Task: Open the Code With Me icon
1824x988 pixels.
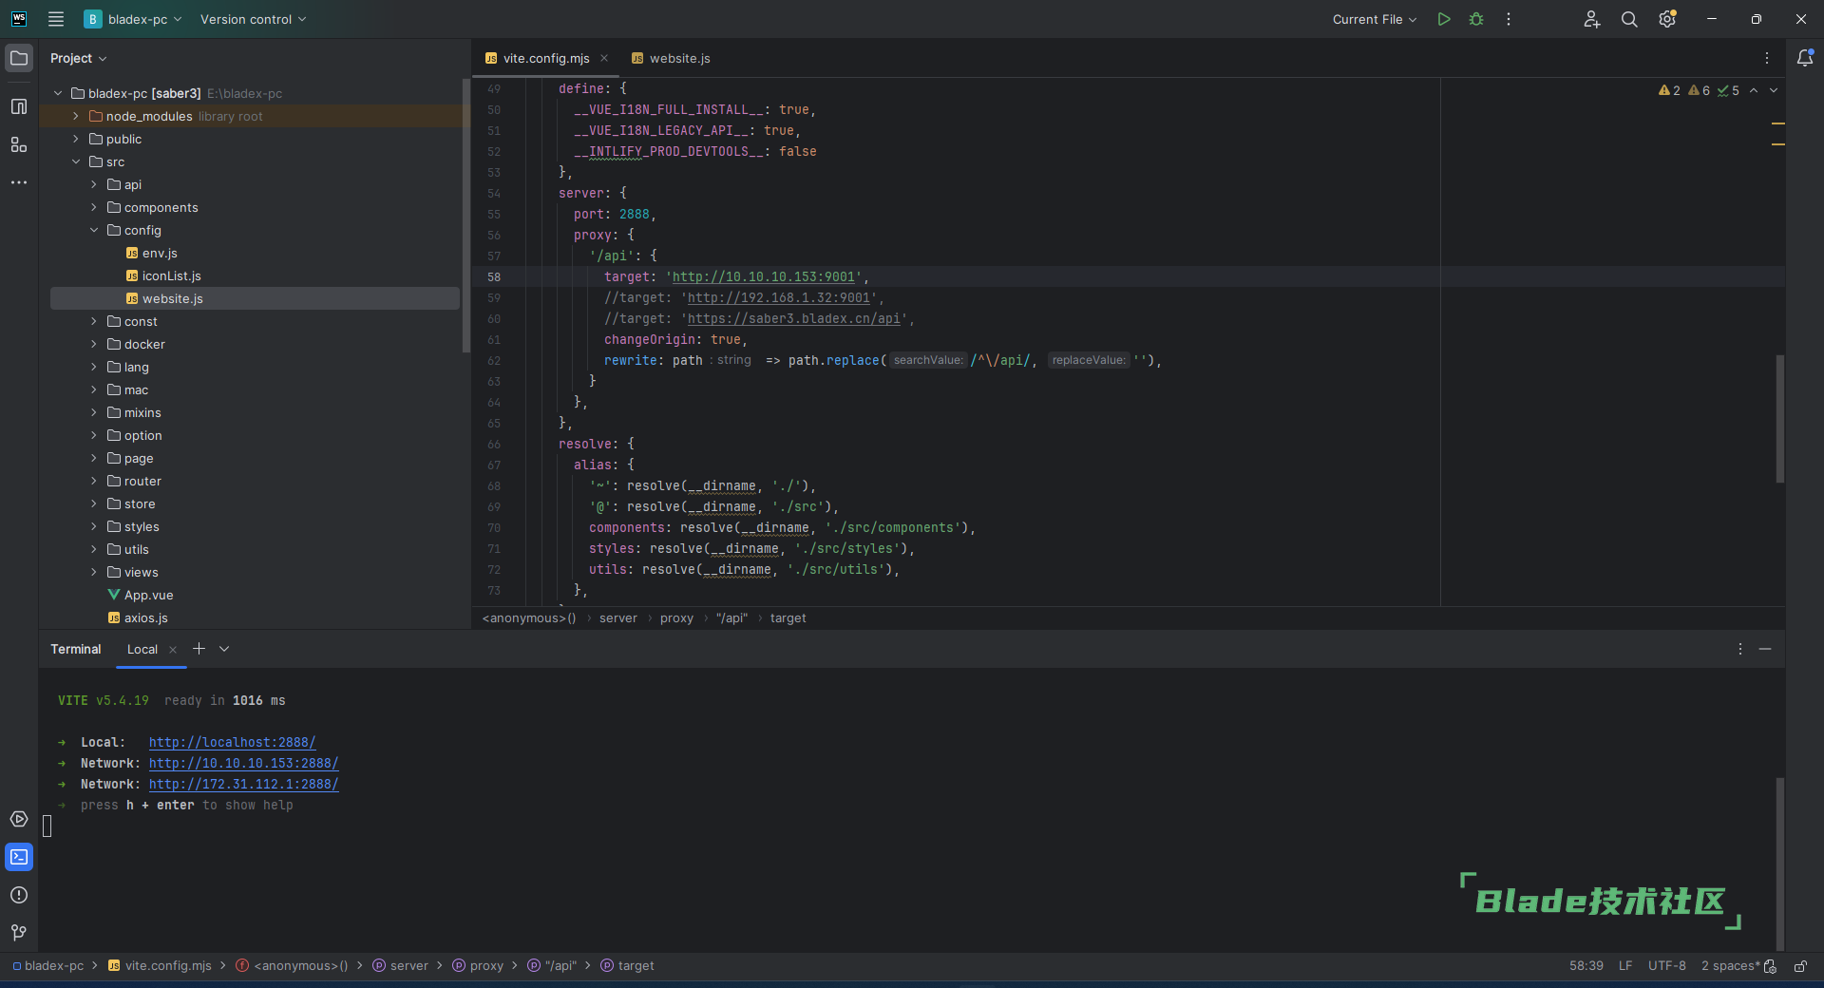Action: pos(1592,19)
